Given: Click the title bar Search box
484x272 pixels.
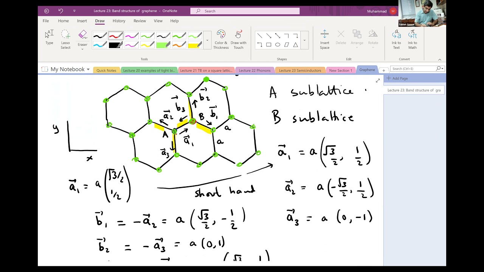Looking at the screenshot, I should click(245, 11).
